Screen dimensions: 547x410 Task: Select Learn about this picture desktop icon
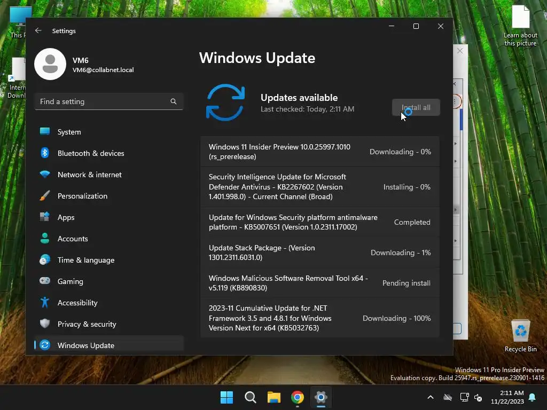[x=520, y=26]
